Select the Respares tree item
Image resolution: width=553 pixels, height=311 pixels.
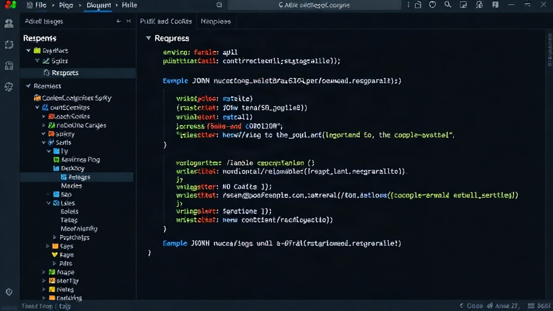(x=78, y=73)
